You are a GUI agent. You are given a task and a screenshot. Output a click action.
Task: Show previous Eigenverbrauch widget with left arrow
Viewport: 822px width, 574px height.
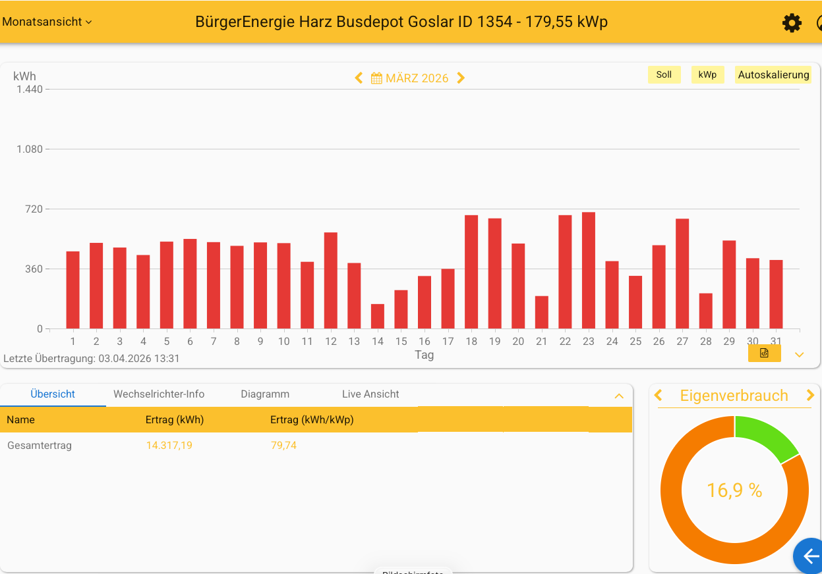658,396
